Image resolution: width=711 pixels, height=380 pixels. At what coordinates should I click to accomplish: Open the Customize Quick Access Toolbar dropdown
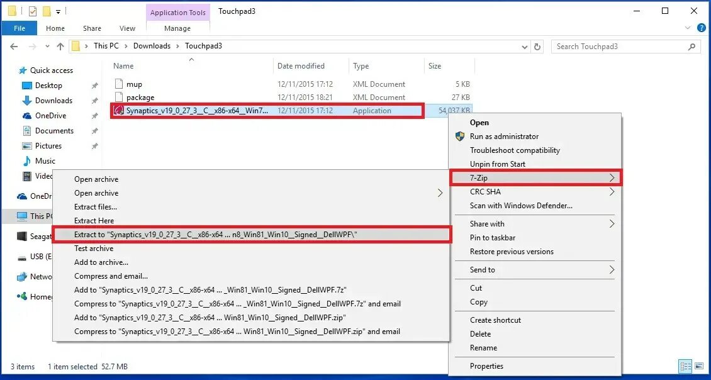coord(58,12)
